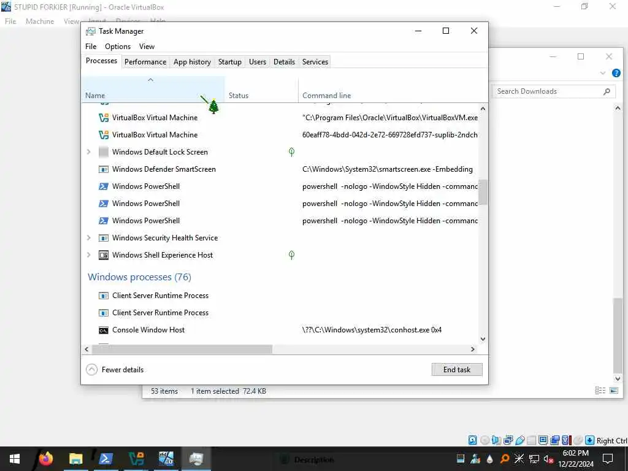
Task: Click the orange magnifier tray icon
Action: tap(505, 459)
